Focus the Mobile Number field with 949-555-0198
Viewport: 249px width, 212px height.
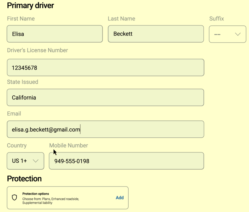pos(126,161)
